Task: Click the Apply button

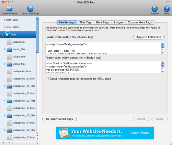Action: point(160,119)
